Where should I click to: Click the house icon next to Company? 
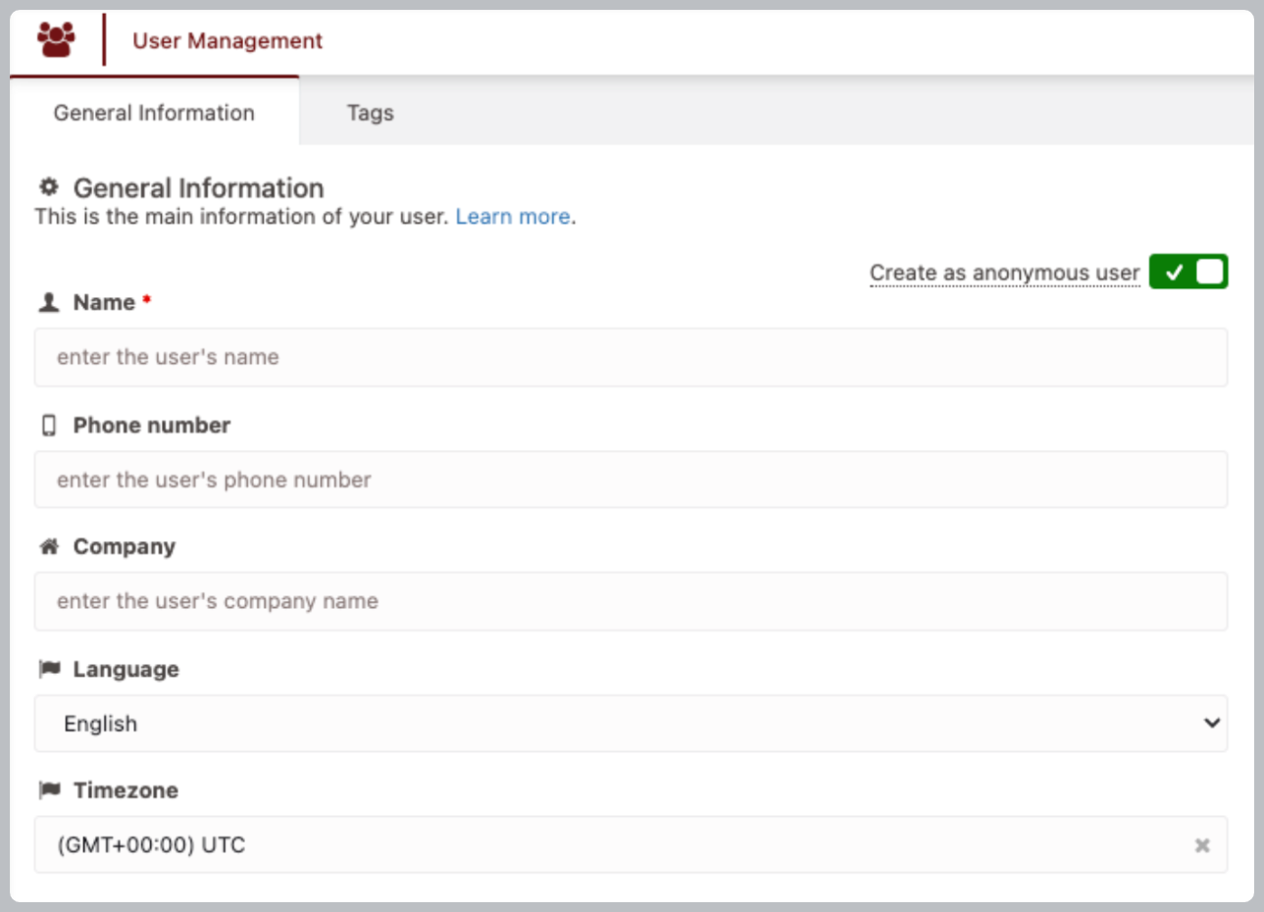pos(49,546)
